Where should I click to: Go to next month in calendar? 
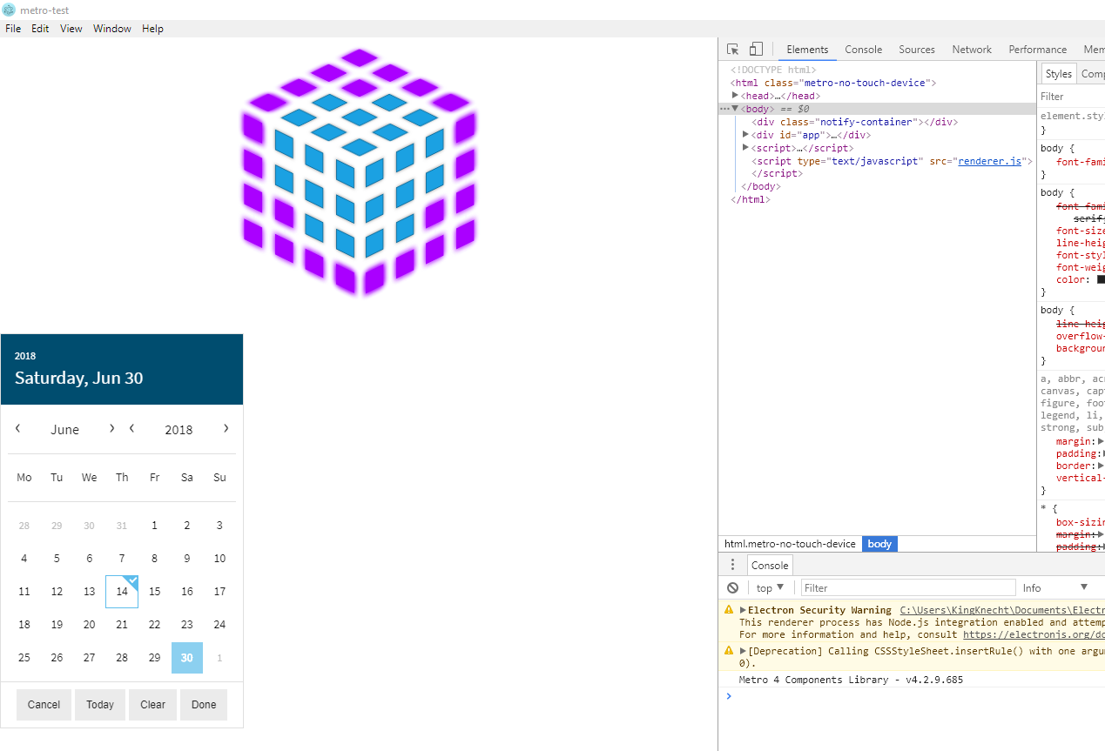coord(111,428)
